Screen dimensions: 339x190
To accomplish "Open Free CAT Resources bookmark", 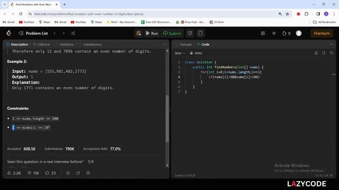I will 156,22.
